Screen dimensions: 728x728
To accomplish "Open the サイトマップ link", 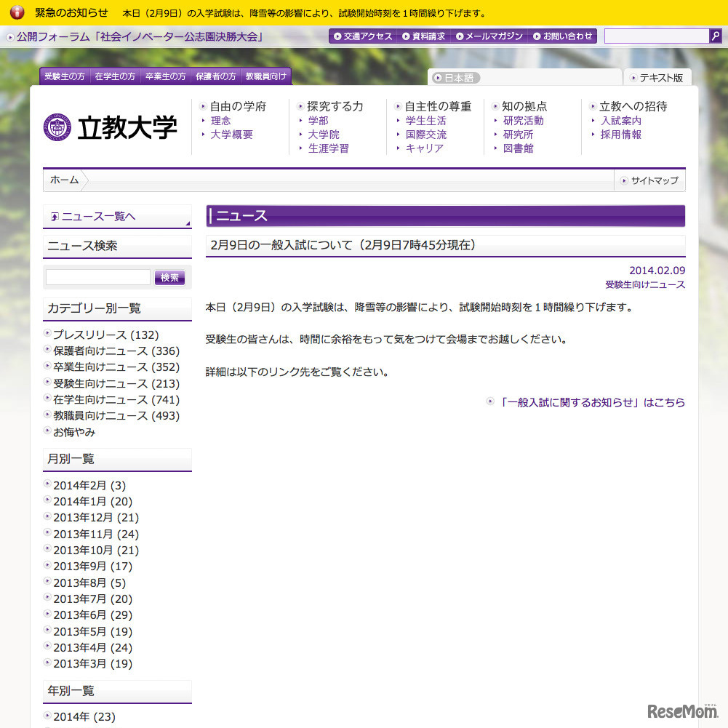I will point(651,180).
